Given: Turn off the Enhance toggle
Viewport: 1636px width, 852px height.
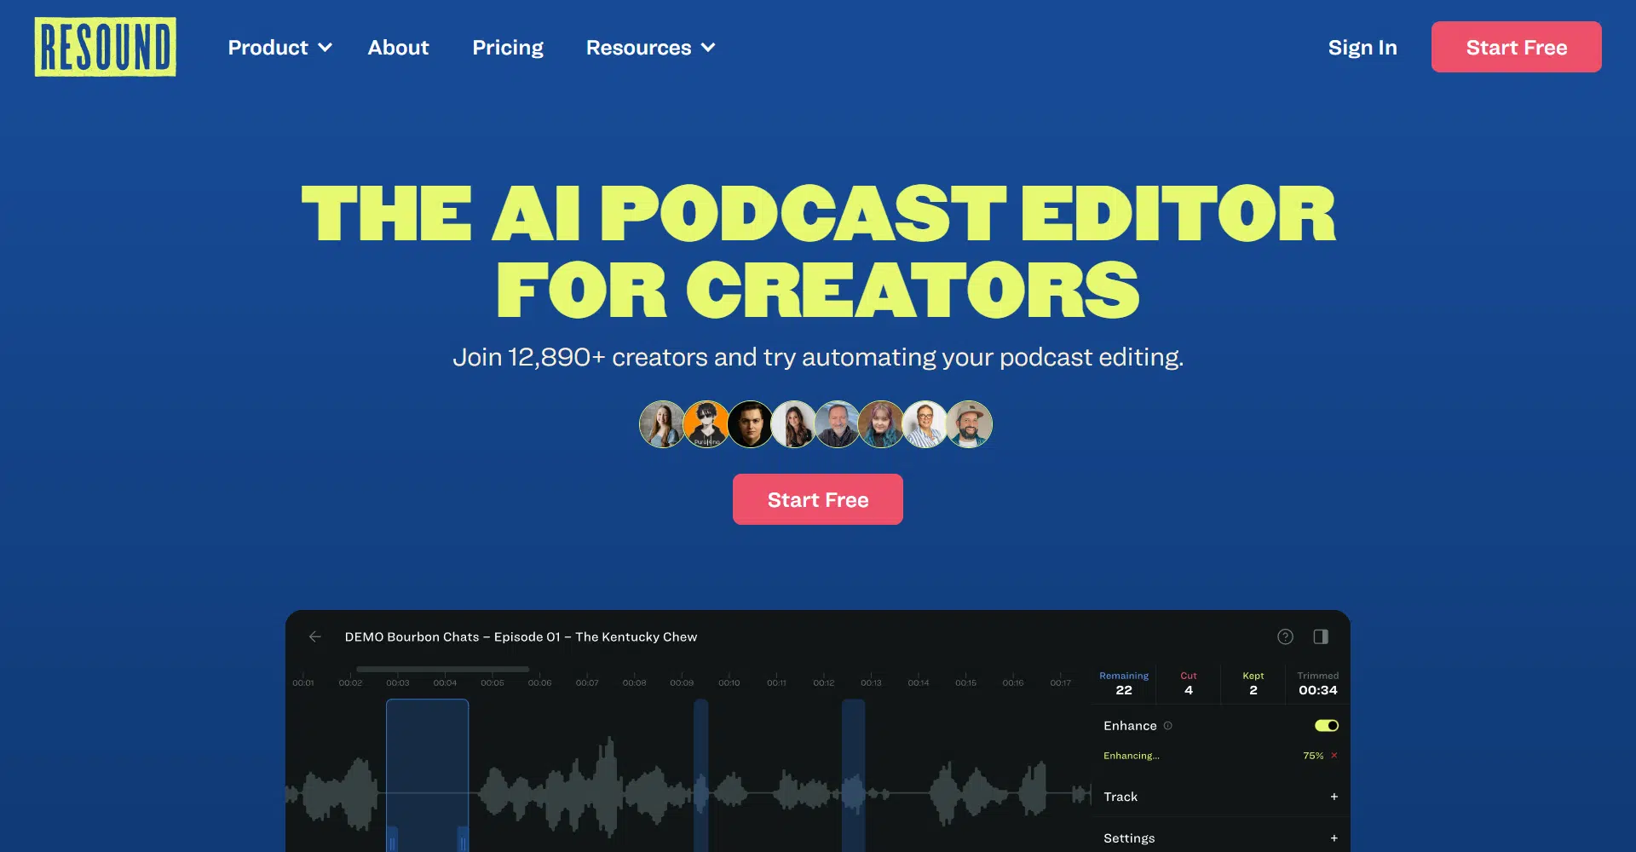Looking at the screenshot, I should (1327, 726).
